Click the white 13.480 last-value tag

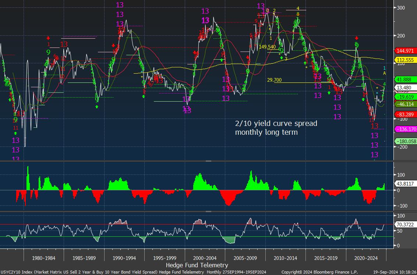[x=406, y=88]
